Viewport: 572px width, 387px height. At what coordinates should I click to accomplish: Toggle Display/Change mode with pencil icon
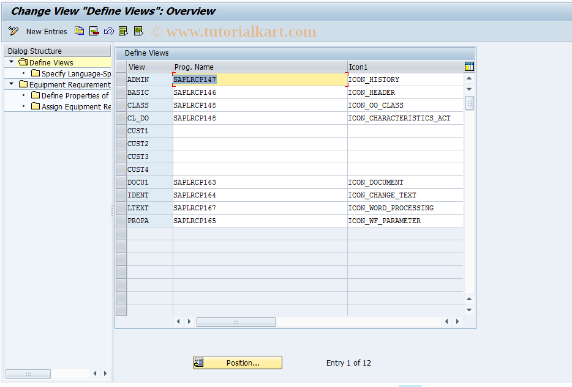[x=13, y=31]
